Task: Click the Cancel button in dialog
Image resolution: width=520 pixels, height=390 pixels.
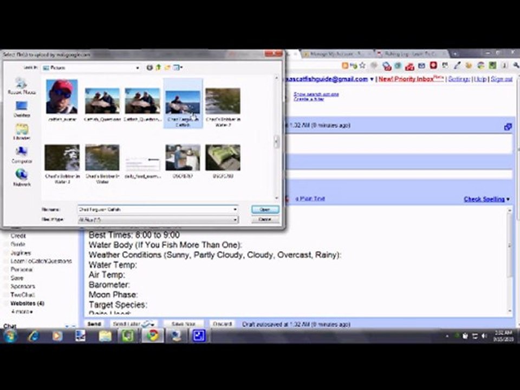Action: click(265, 219)
